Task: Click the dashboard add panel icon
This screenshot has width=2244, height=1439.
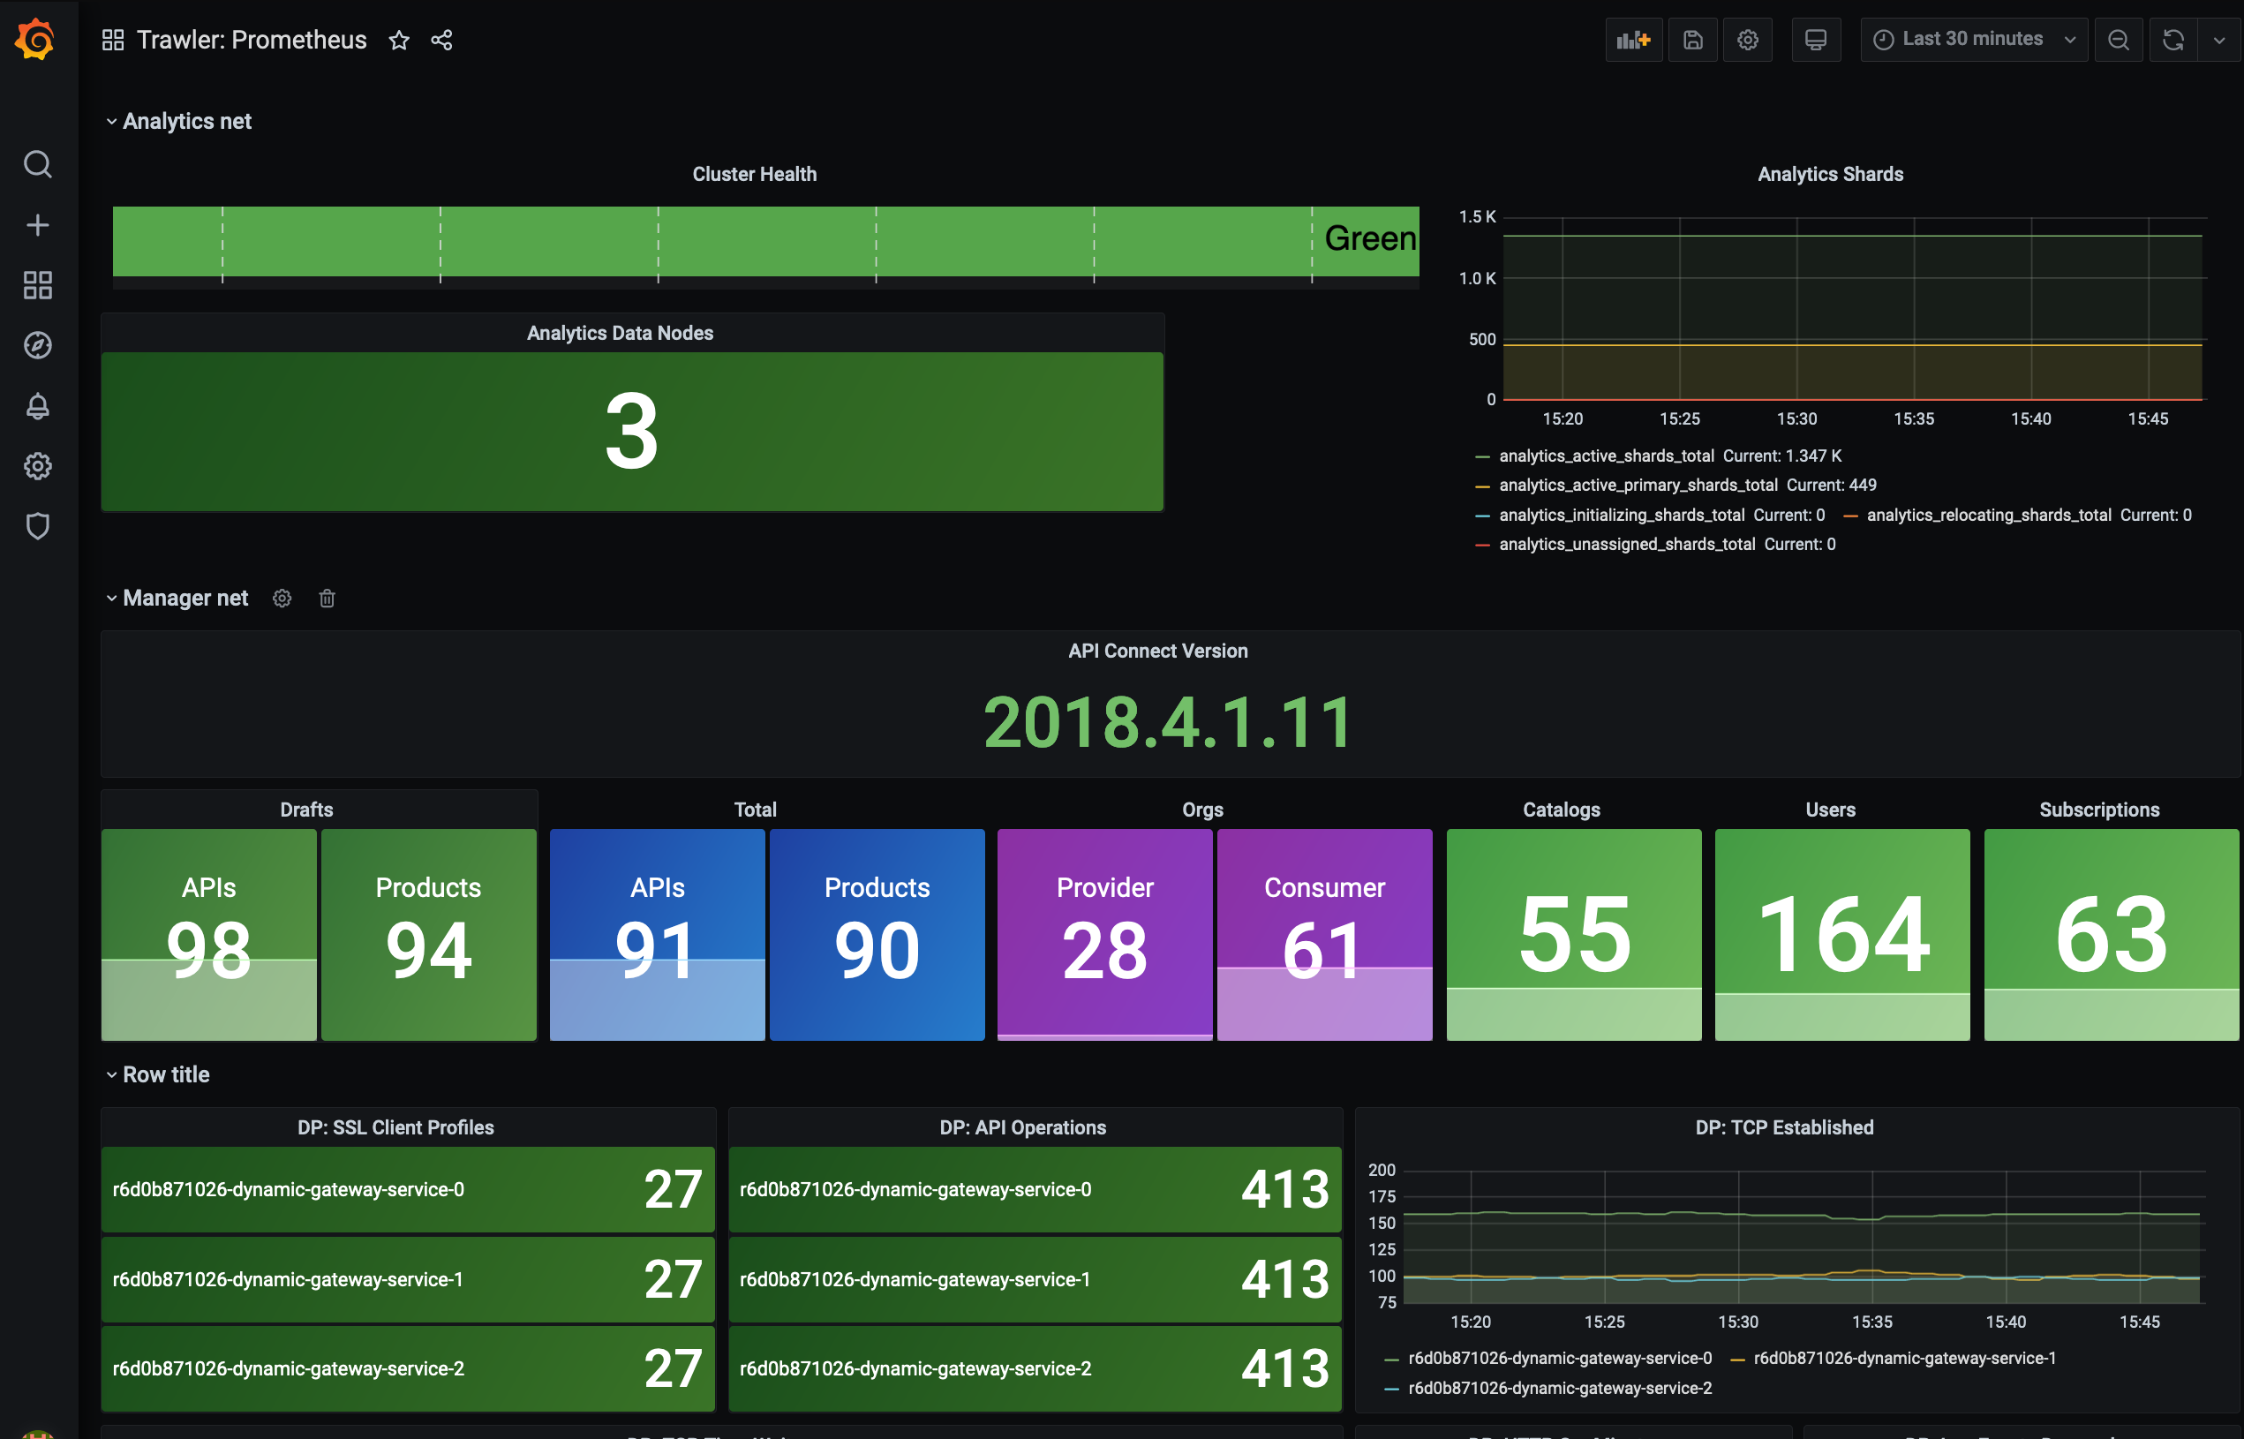Action: click(x=1634, y=39)
